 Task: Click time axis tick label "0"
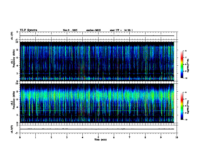(x=20, y=137)
